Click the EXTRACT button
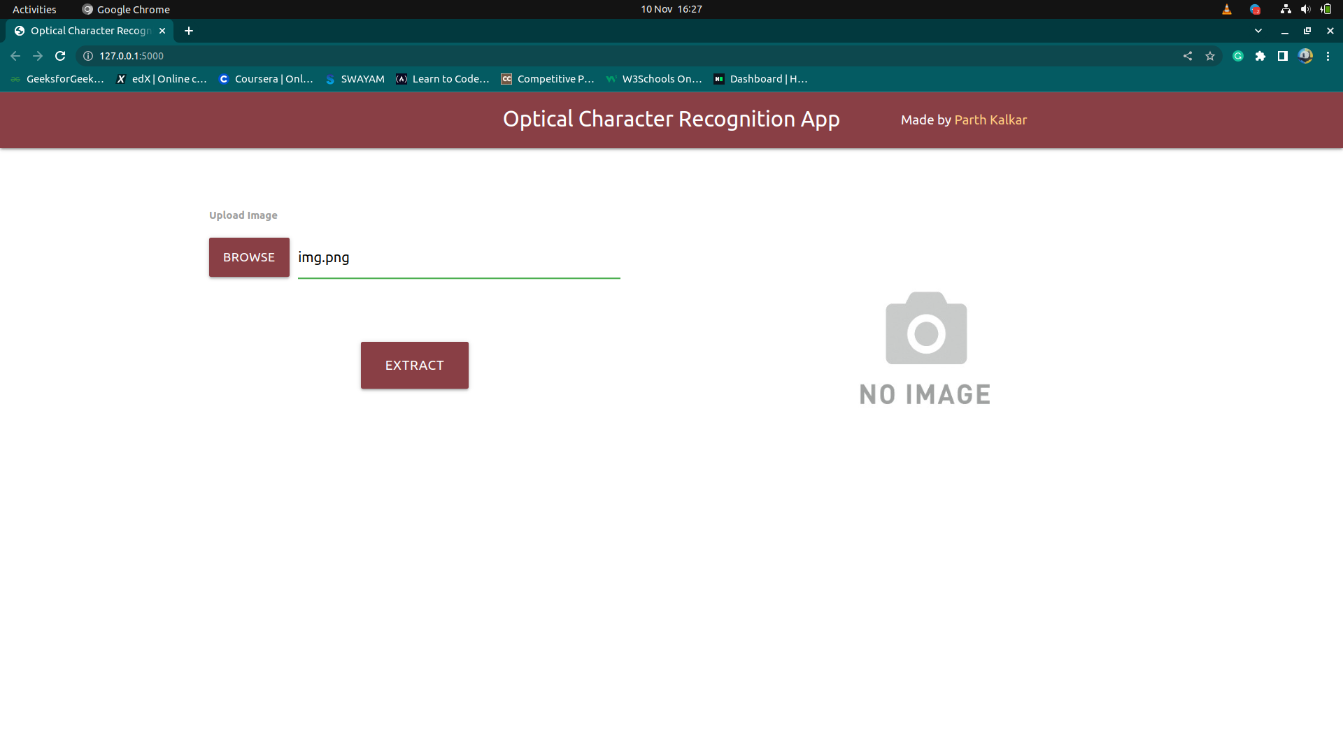 tap(414, 364)
